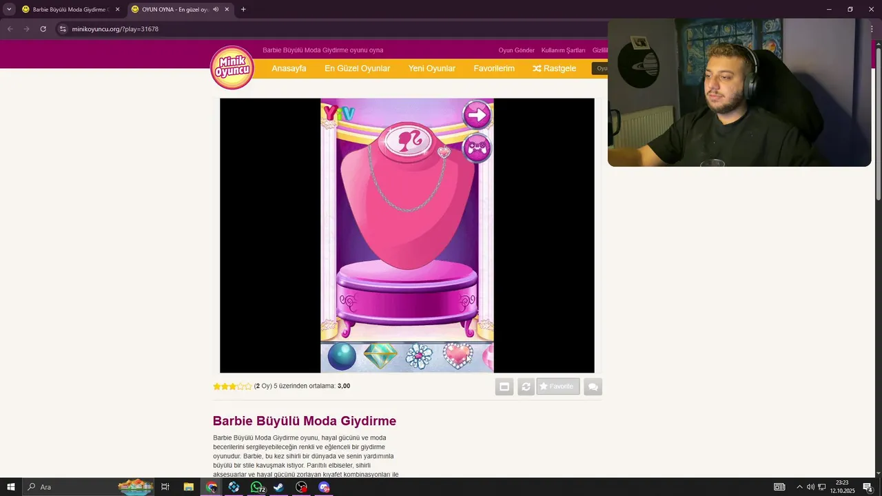Click the reload game icon button
Viewport: 882px width, 496px height.
point(526,386)
